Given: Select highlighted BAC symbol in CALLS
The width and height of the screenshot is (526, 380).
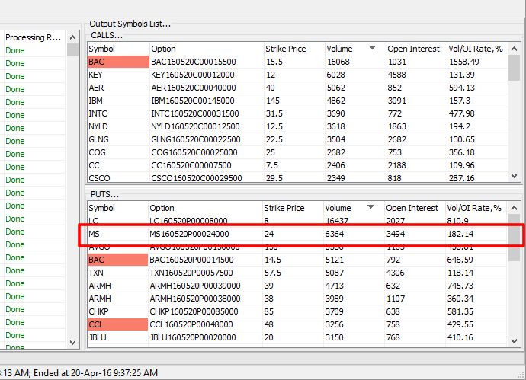Looking at the screenshot, I should 118,62.
